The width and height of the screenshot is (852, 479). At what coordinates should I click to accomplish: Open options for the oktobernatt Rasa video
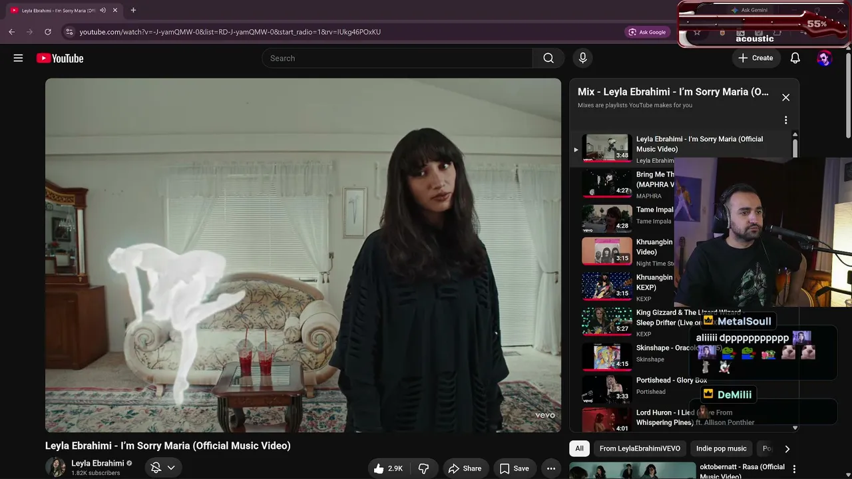tap(794, 469)
